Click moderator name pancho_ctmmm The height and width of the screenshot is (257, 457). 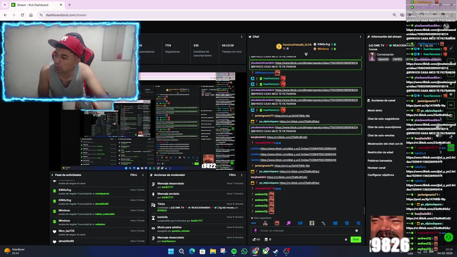(x=181, y=231)
